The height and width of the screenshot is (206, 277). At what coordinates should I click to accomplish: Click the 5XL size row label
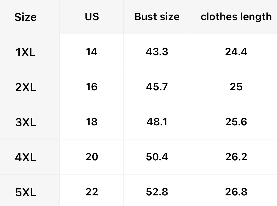pos(25,192)
